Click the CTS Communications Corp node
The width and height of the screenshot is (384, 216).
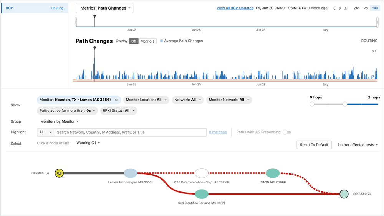[201, 173]
